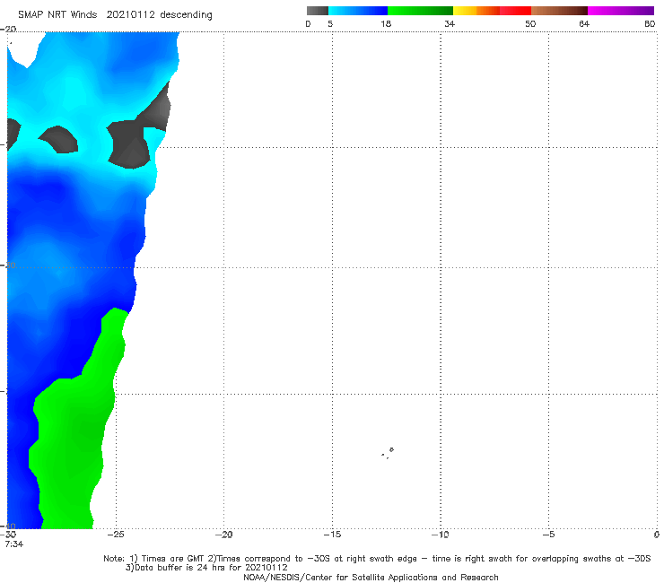Select the magenta segment of the color bar
Viewport: 664px width, 583px height.
pyautogui.click(x=621, y=11)
